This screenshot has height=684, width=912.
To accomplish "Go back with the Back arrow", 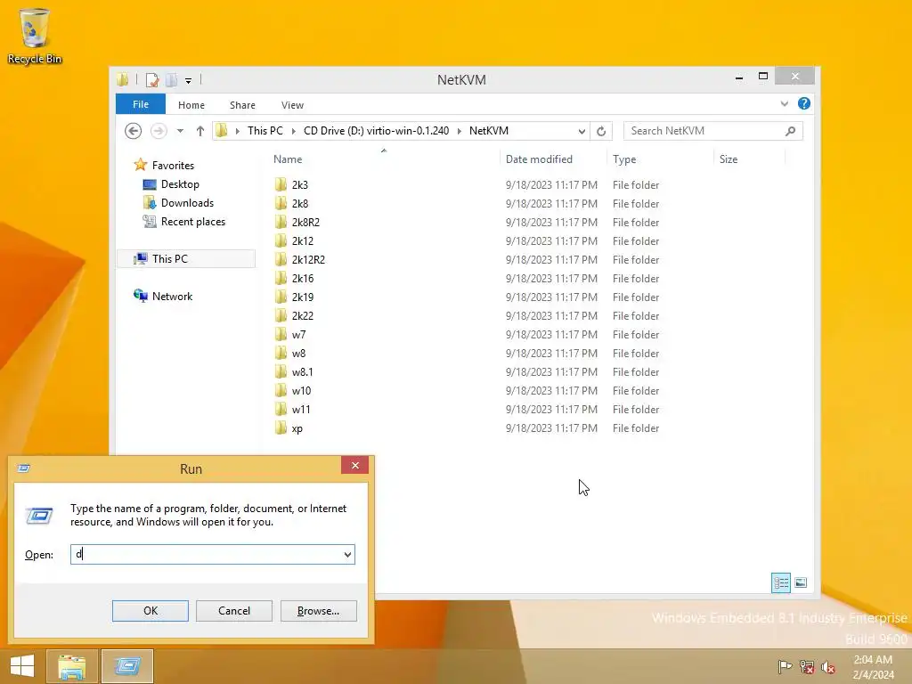I will click(x=134, y=131).
